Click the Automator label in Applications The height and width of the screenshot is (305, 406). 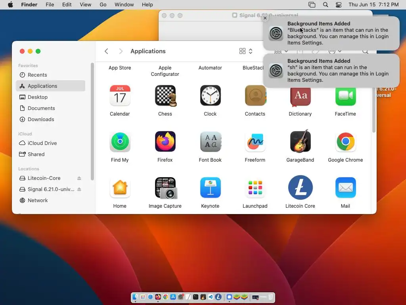click(x=210, y=68)
